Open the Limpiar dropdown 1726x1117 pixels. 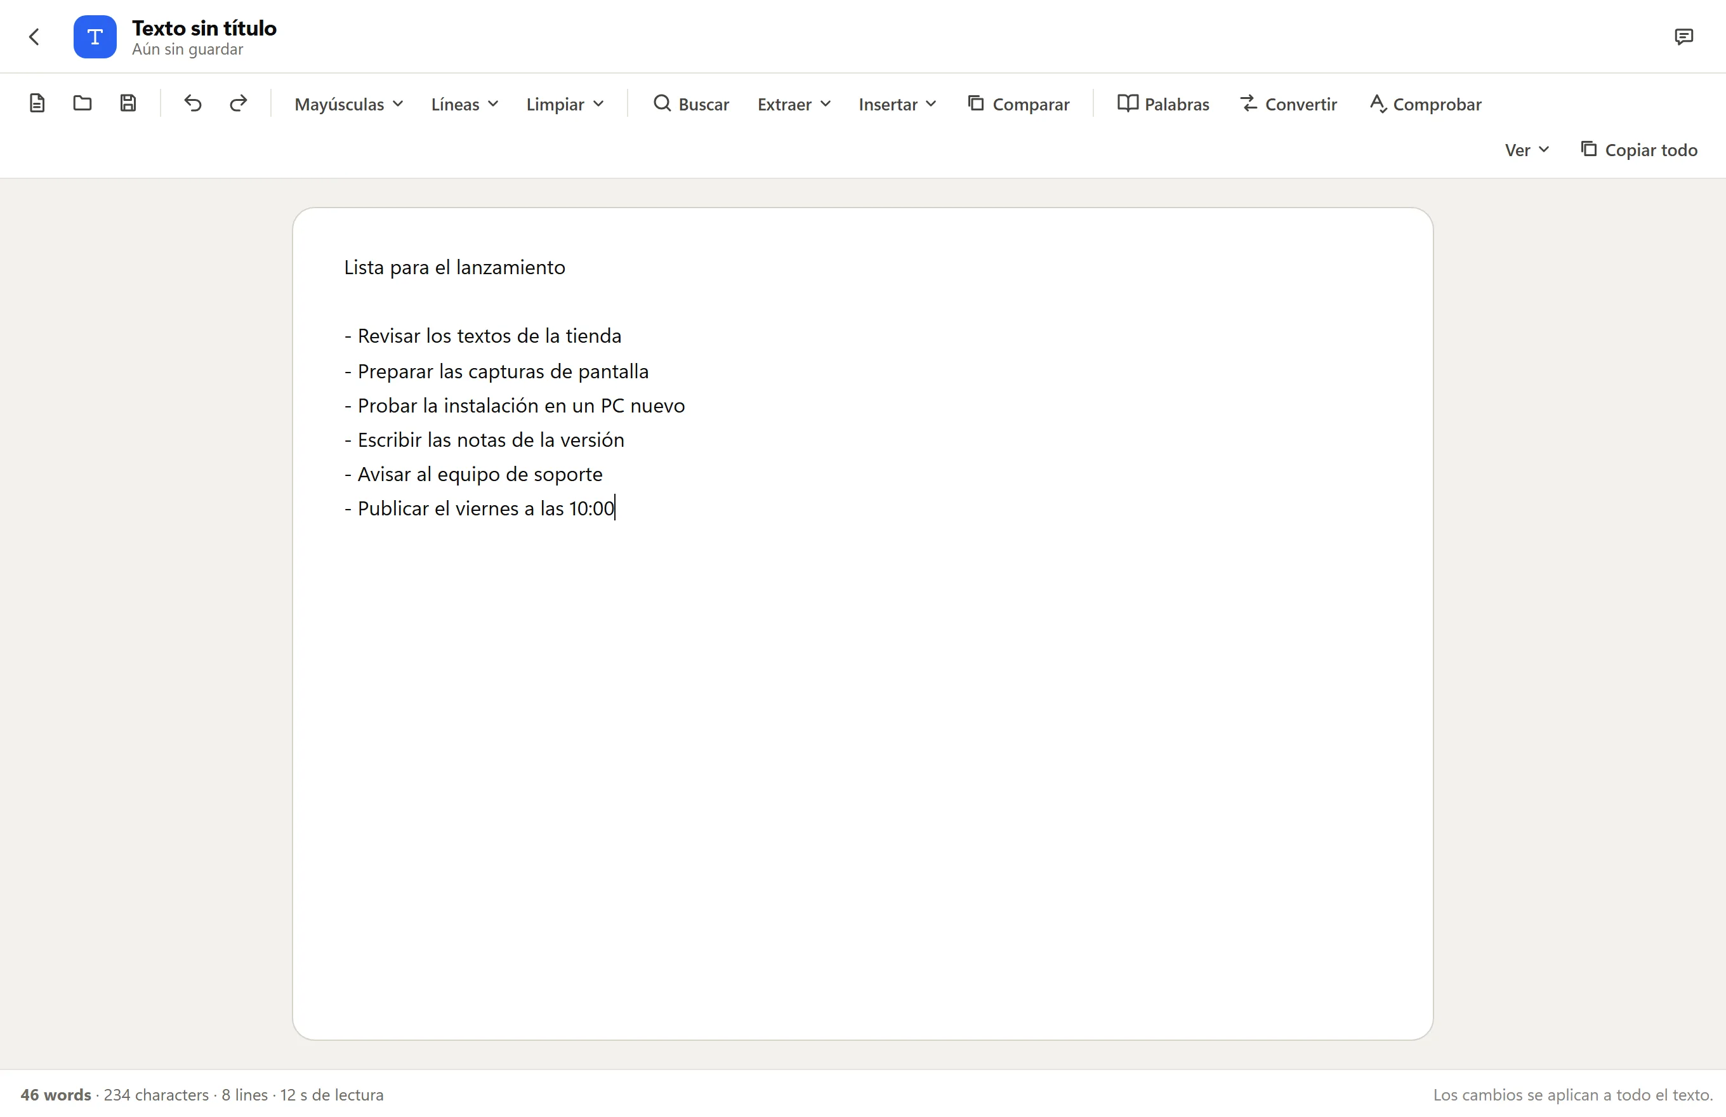click(565, 103)
